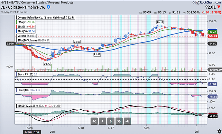Click the 6/17 date axis label

(111, 128)
